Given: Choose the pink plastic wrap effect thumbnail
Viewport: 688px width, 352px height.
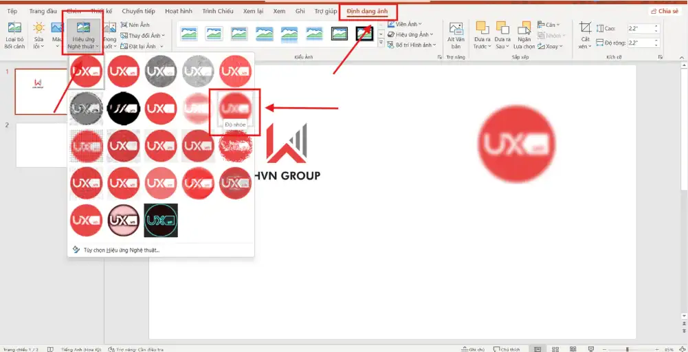Looking at the screenshot, I should tap(124, 220).
